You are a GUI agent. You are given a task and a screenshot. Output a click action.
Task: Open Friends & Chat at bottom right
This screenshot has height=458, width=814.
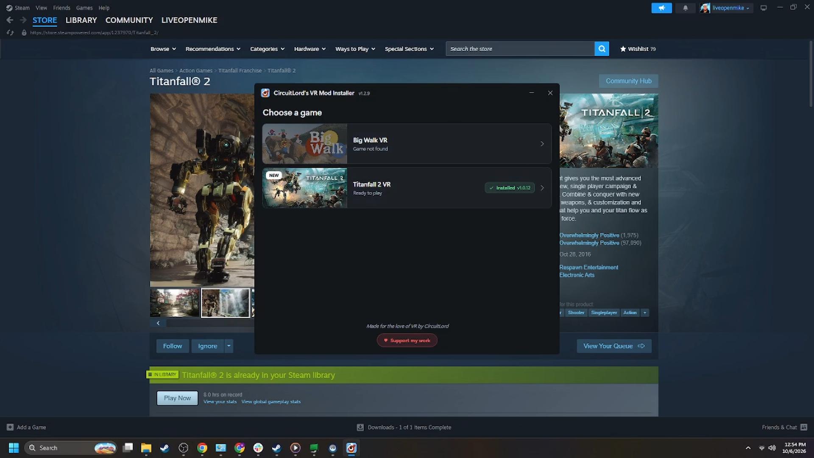point(784,427)
